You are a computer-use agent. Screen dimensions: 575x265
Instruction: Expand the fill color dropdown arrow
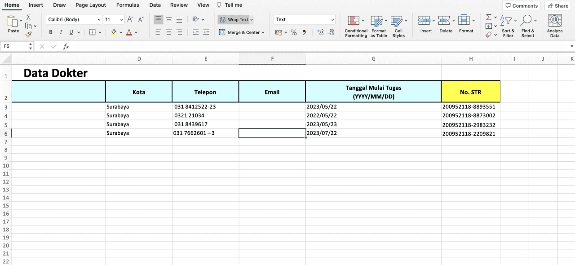(x=121, y=32)
